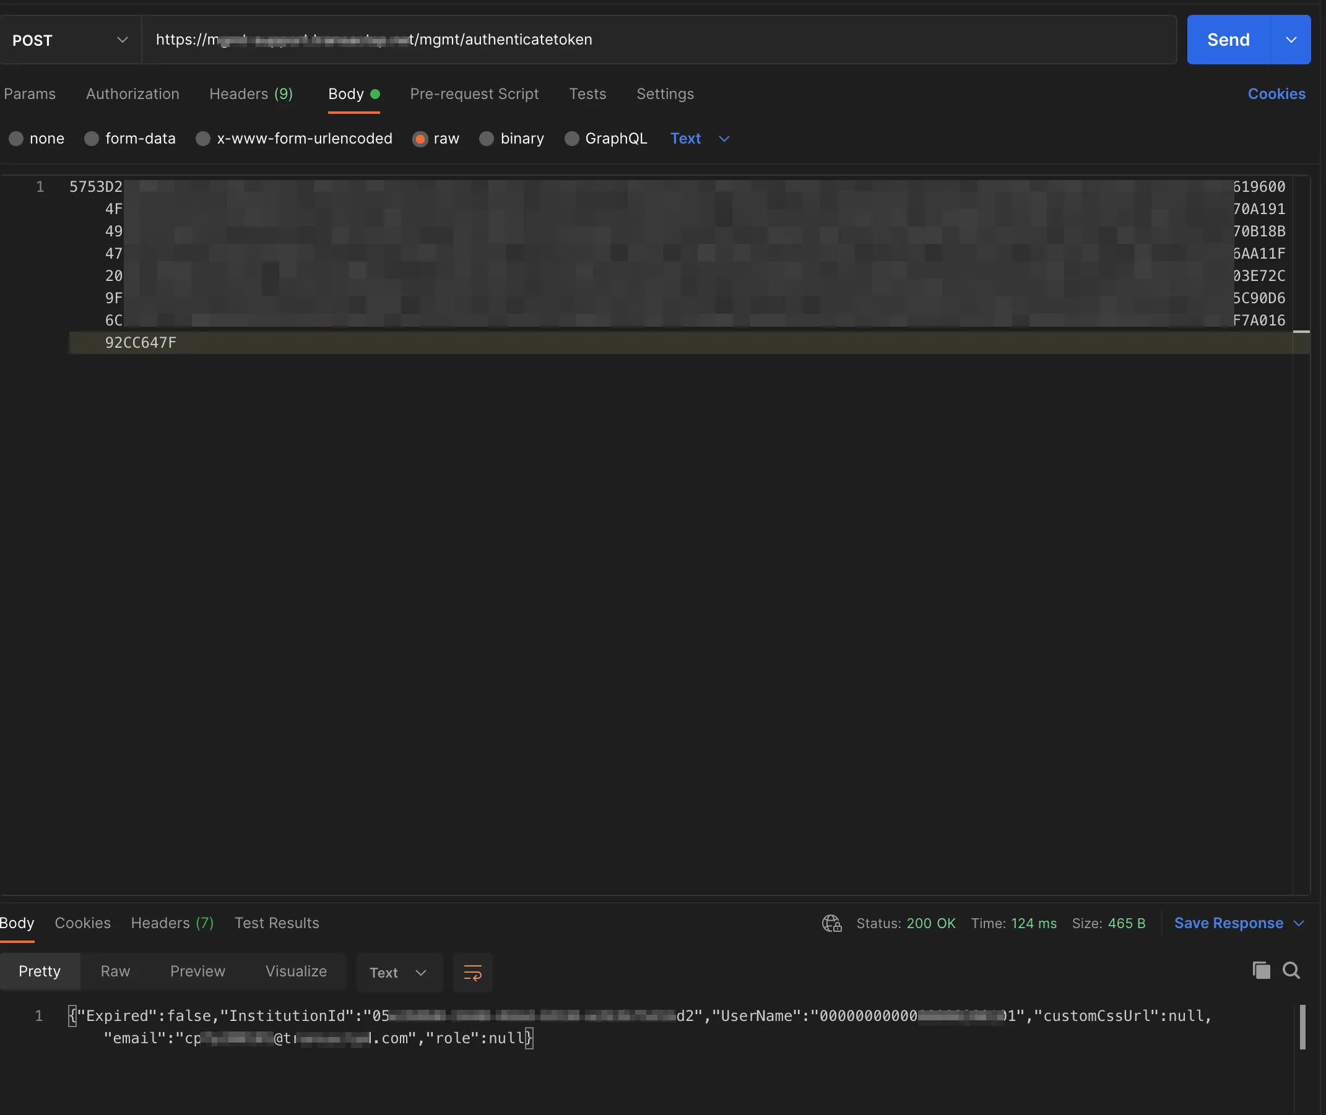The width and height of the screenshot is (1326, 1115).
Task: Switch to the Authorization tab
Action: coord(133,94)
